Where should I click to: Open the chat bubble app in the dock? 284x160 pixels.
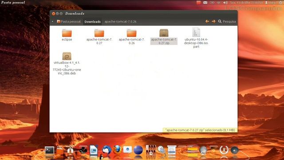click(127, 150)
